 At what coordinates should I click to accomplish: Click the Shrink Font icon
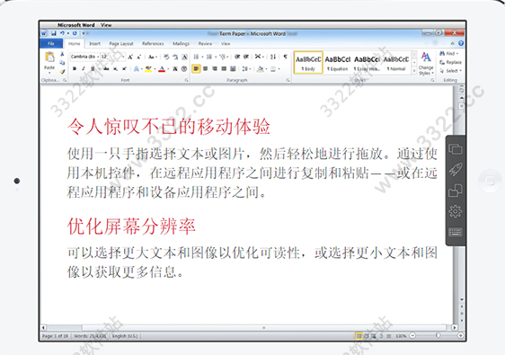[138, 57]
